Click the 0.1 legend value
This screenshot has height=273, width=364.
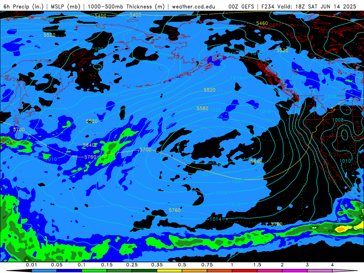pos(81,265)
